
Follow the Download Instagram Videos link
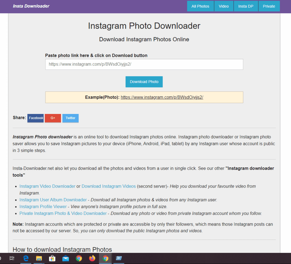109,186
